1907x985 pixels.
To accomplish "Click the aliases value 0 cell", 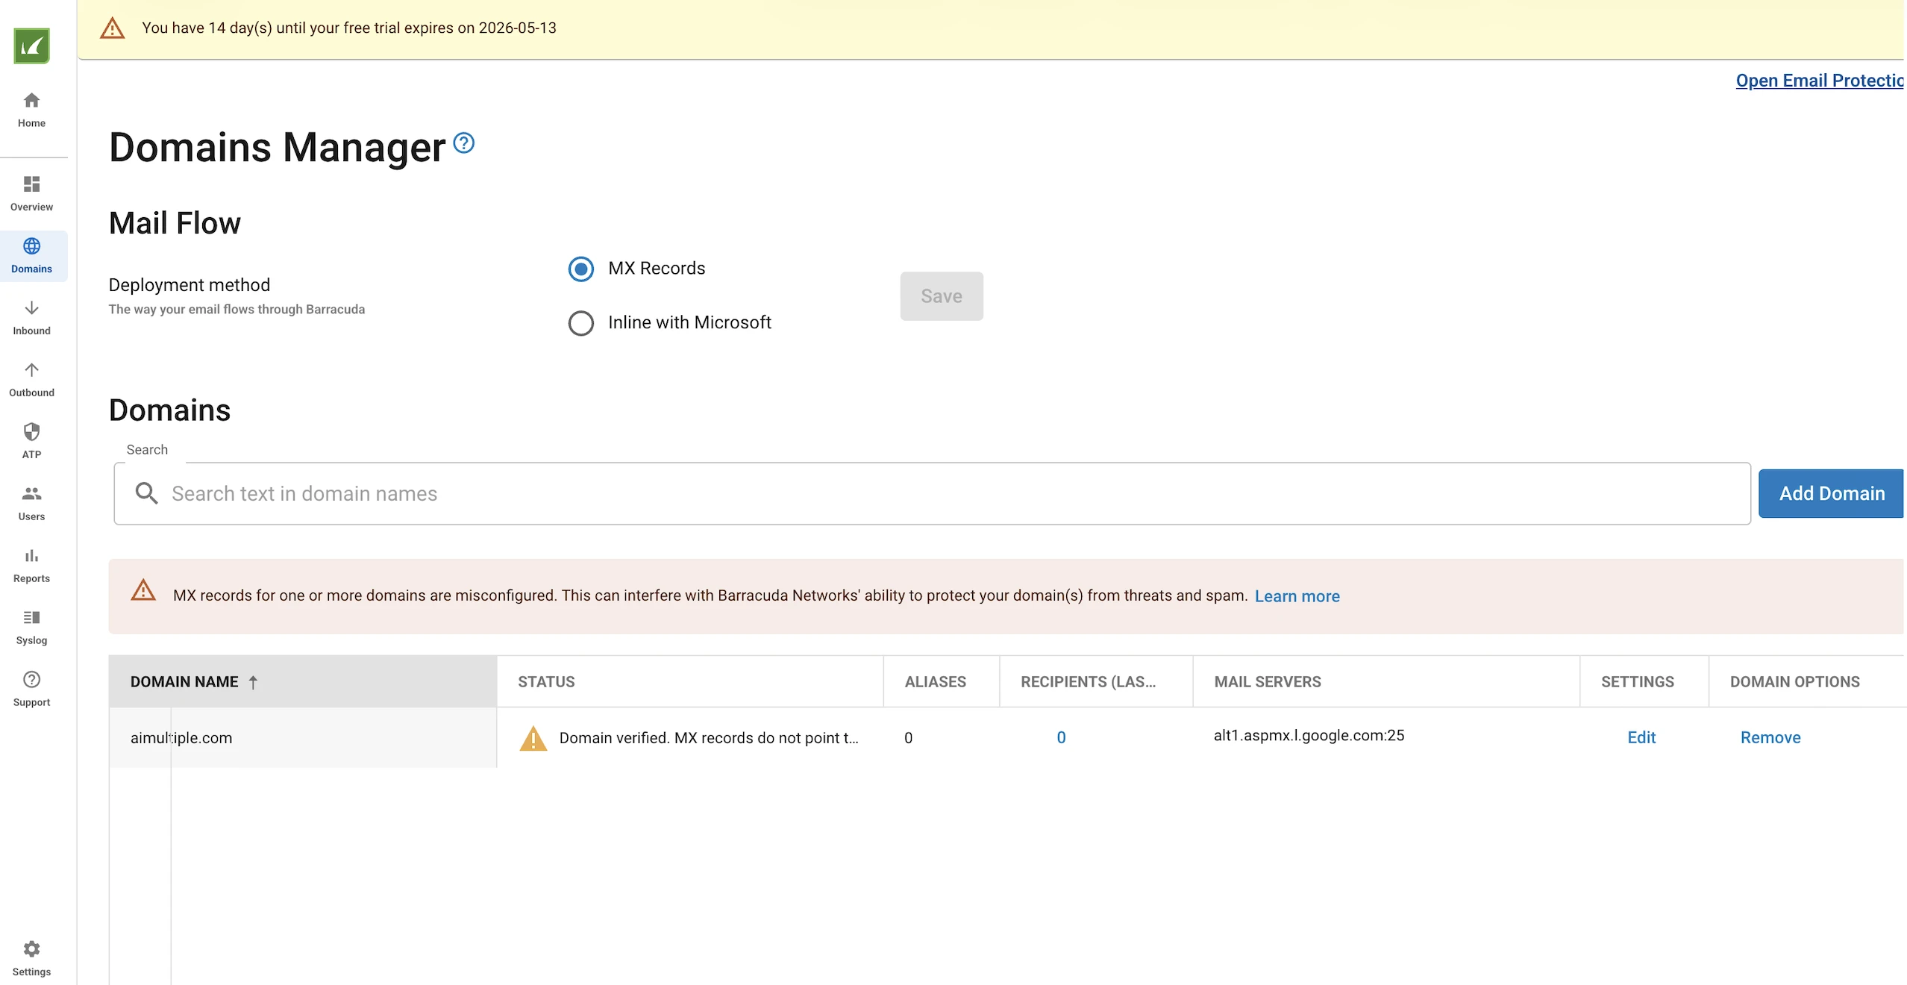I will 908,738.
